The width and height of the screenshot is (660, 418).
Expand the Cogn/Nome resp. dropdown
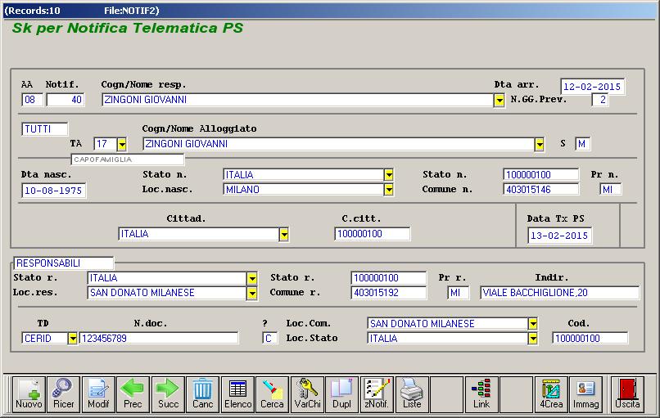point(499,100)
